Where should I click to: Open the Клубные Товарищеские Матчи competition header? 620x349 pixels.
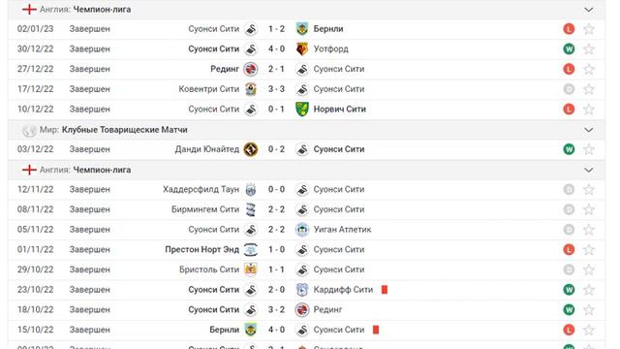point(125,130)
